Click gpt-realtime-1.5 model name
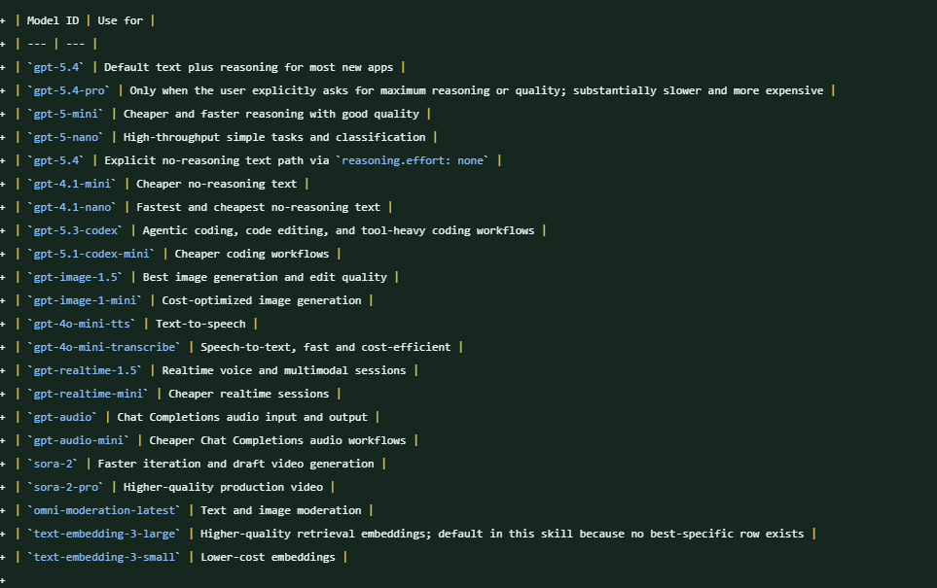The image size is (937, 588). pyautogui.click(x=85, y=370)
